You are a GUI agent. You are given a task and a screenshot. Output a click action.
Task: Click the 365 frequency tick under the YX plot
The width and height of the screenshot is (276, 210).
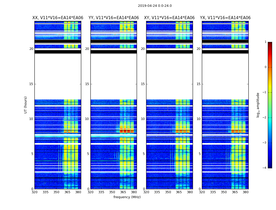[x=235, y=192]
